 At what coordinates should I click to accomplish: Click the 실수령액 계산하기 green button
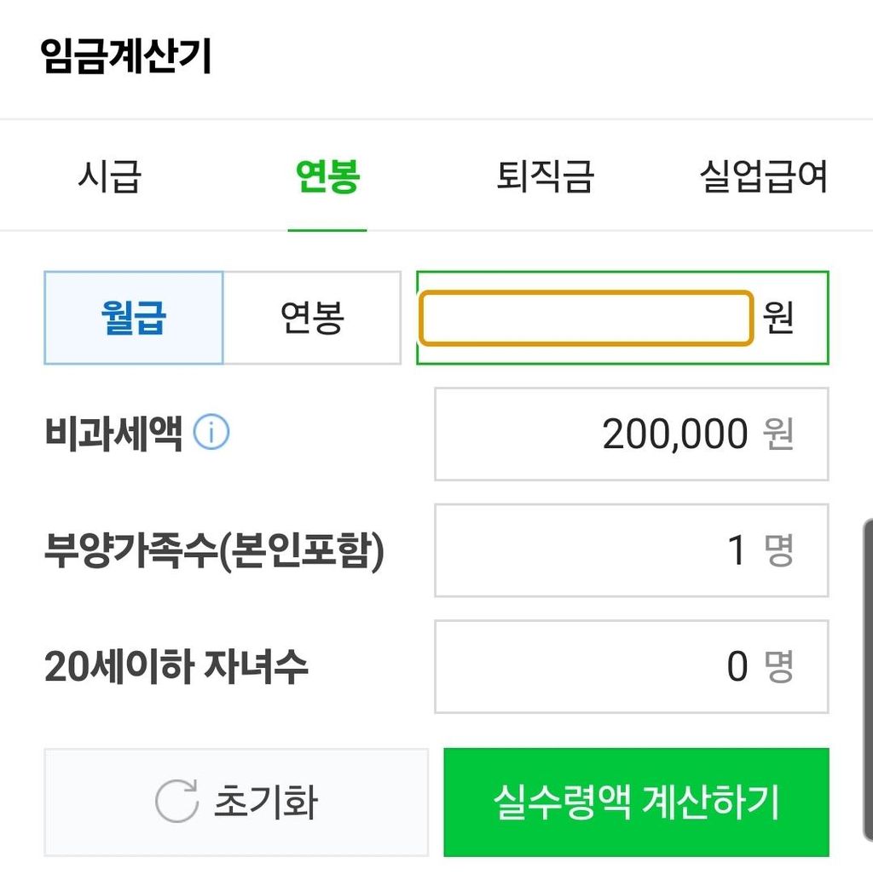click(x=636, y=802)
